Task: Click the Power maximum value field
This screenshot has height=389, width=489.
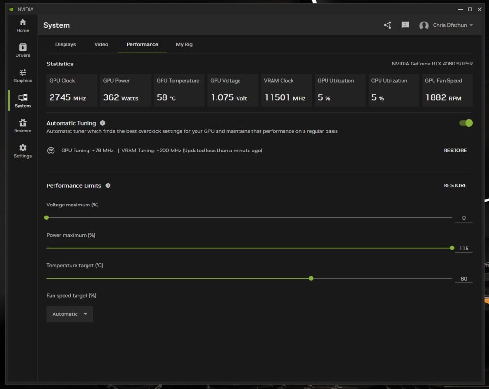Action: 464,249
